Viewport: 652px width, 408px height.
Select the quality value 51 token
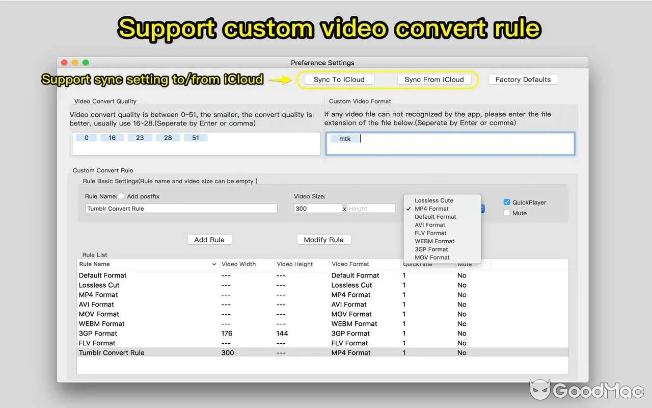196,137
